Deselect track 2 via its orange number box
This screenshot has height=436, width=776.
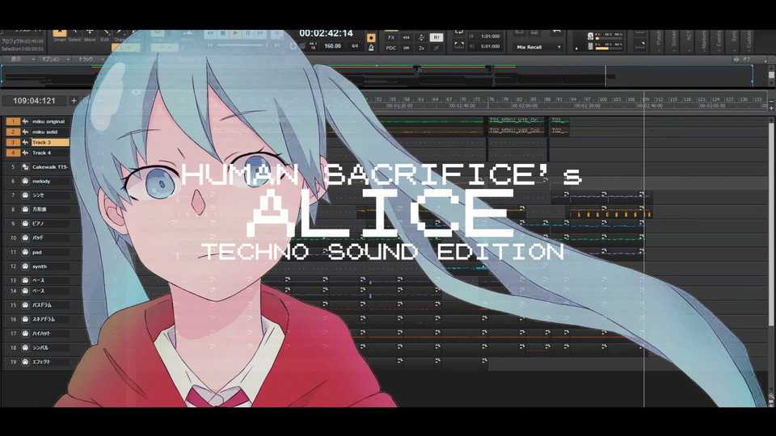(x=13, y=132)
